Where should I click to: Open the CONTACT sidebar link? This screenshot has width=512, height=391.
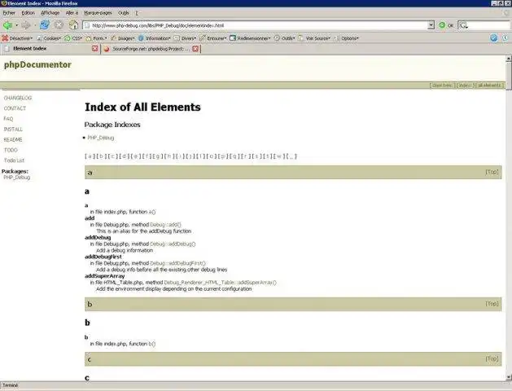15,108
